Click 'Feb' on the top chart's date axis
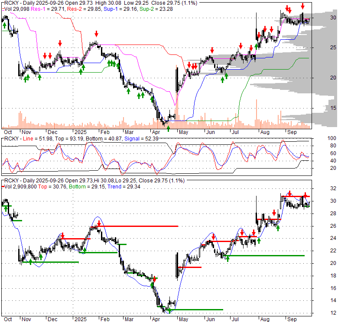This screenshot has height=322, width=338. pos(105,132)
